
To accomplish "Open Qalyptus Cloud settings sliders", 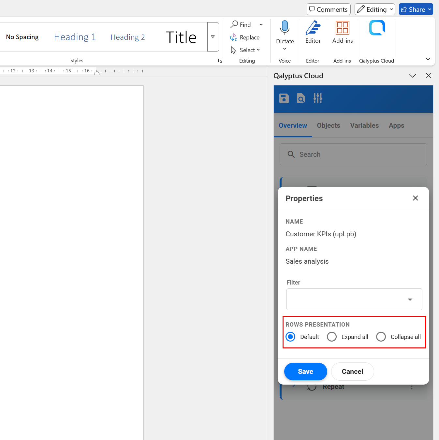I will (x=317, y=98).
